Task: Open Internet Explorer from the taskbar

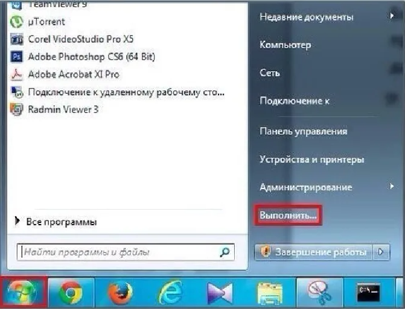Action: (x=170, y=293)
